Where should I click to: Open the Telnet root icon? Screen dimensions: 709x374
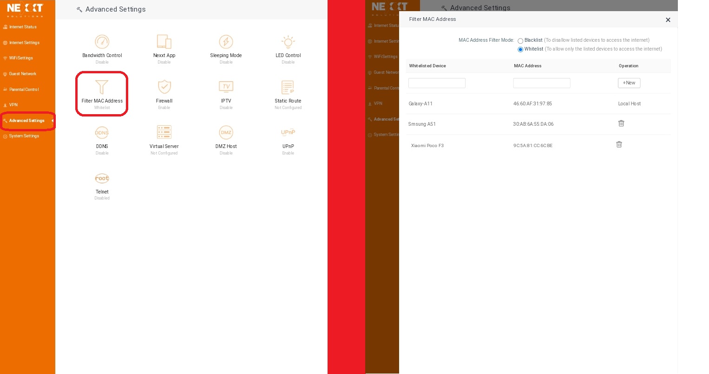pos(102,179)
